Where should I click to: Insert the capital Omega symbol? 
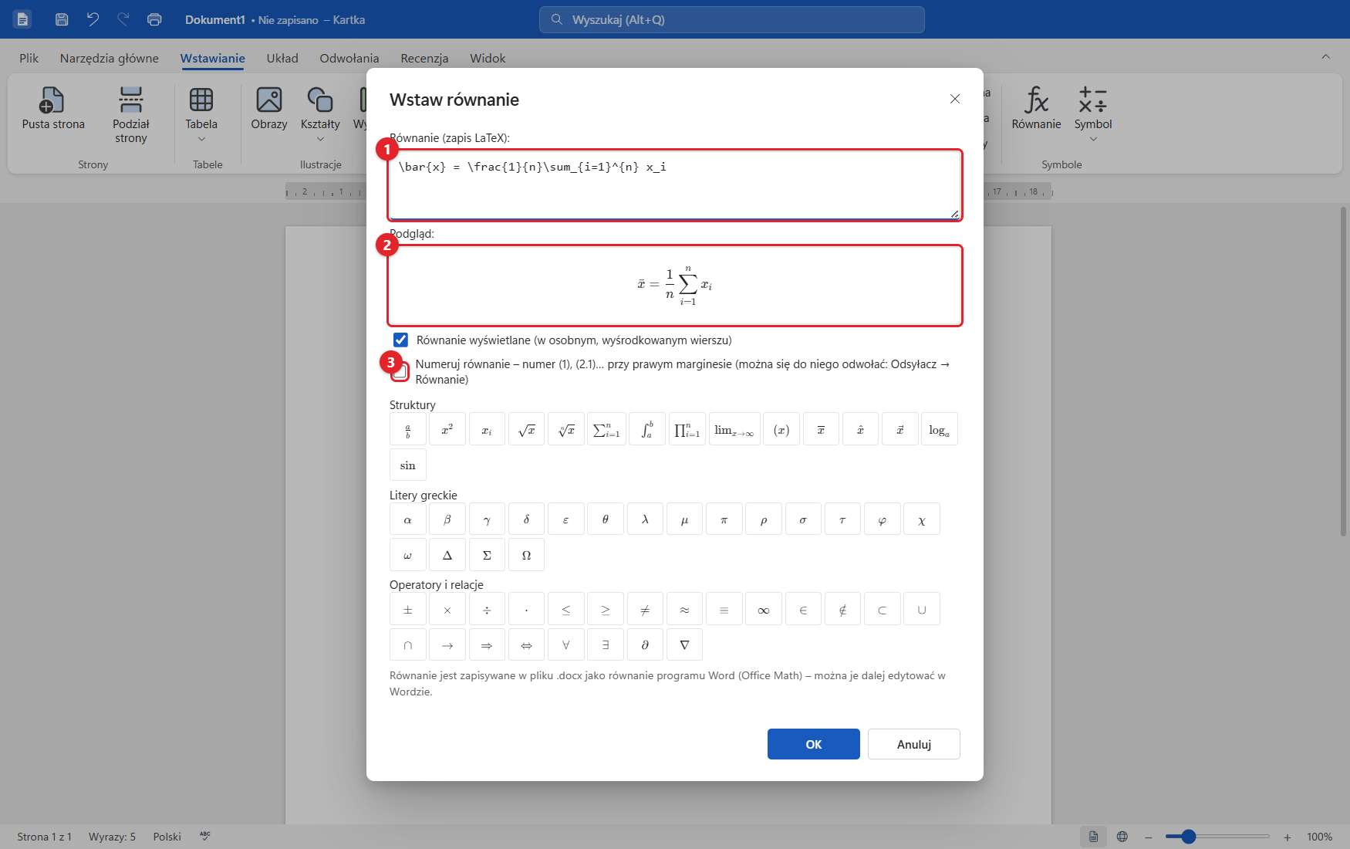(x=527, y=555)
